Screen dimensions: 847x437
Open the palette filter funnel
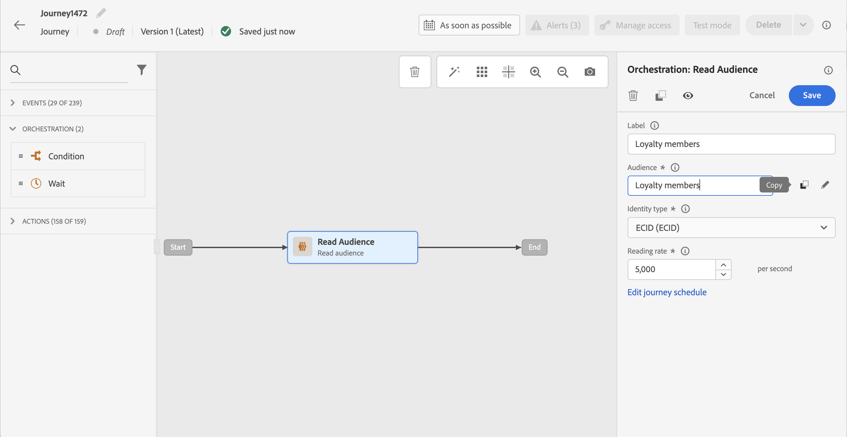point(142,70)
